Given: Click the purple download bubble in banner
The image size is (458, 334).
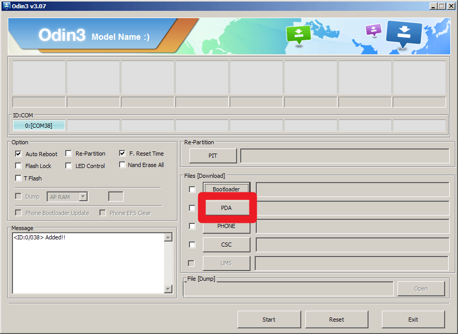Looking at the screenshot, I should coord(373,30).
